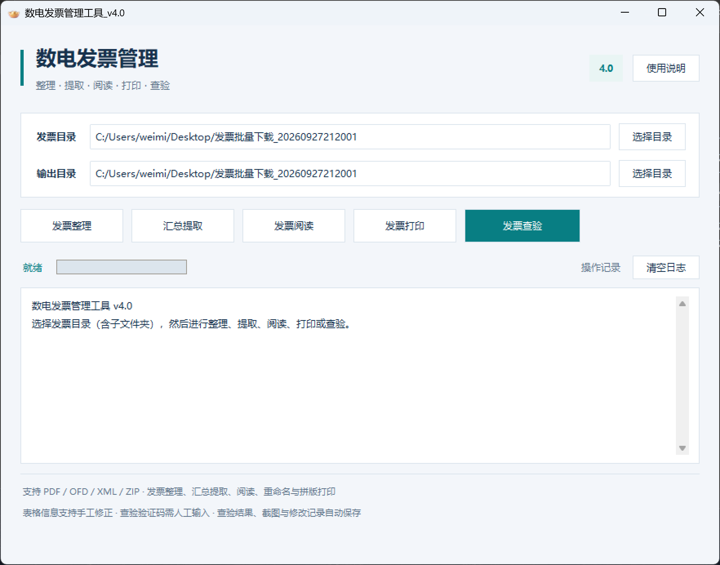720x565 pixels.
Task: Click the heading 数电发票管理
Action: pyautogui.click(x=97, y=58)
